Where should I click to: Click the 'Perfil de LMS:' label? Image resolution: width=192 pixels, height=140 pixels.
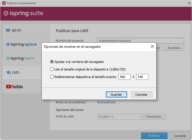click(65, 116)
